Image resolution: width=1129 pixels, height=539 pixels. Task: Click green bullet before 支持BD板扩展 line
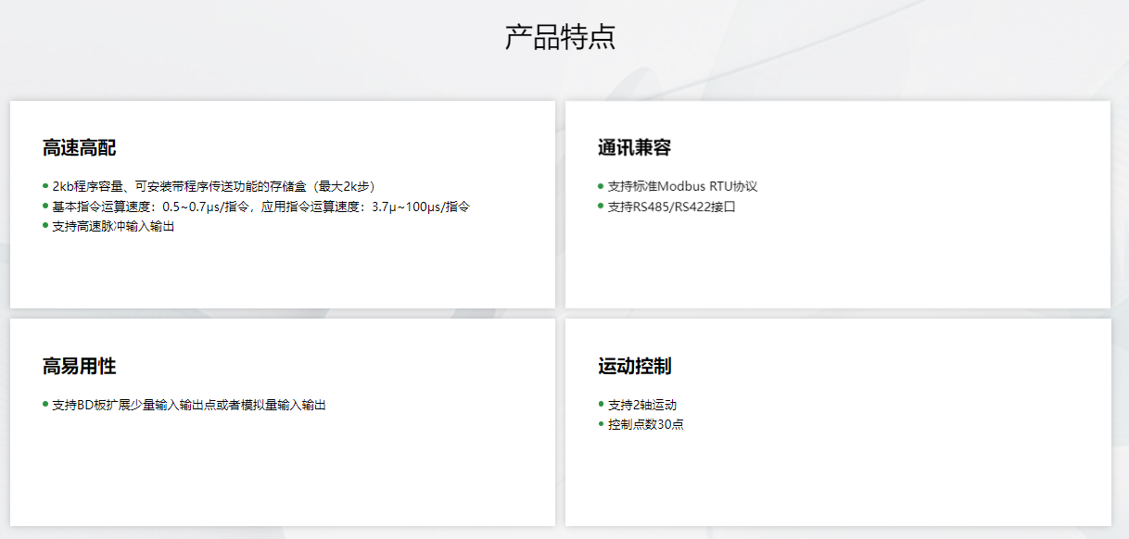pyautogui.click(x=45, y=404)
